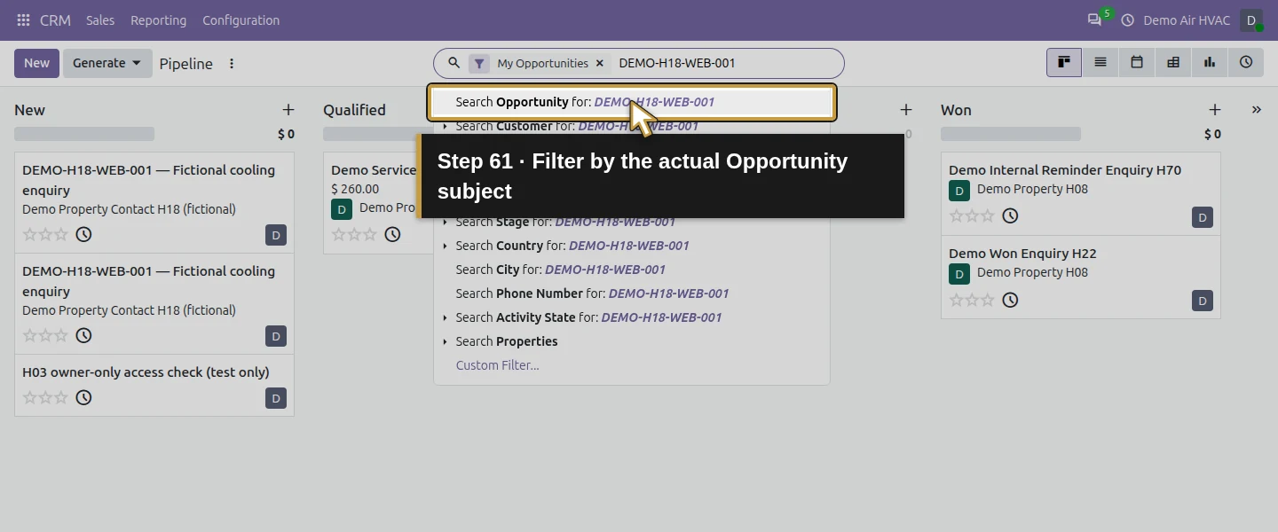Viewport: 1278px width, 532px height.
Task: Click the filter funnel icon in facet
Action: [479, 63]
